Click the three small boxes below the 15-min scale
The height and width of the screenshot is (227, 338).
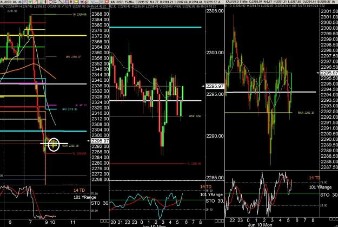[219, 221]
